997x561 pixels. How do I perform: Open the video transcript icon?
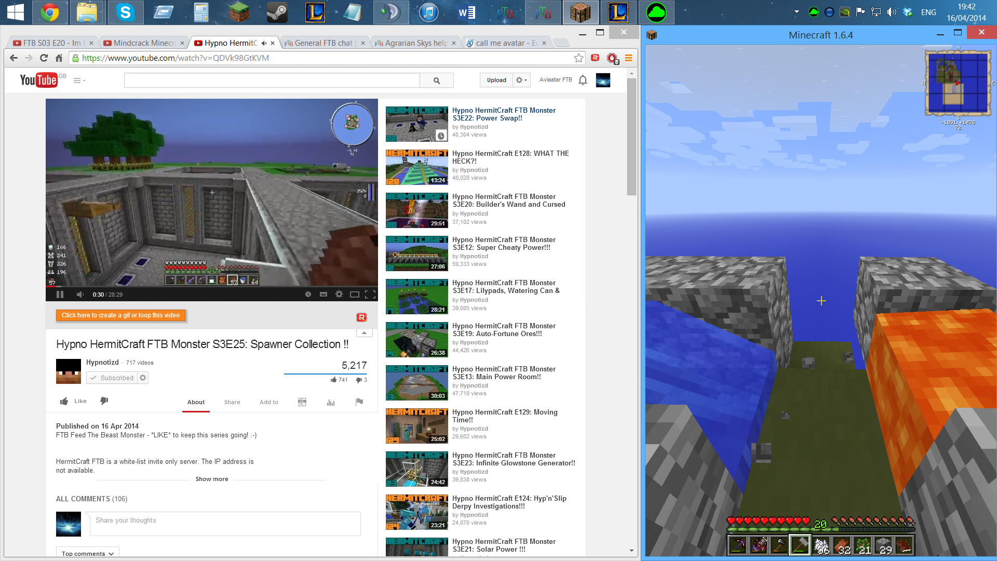click(302, 402)
